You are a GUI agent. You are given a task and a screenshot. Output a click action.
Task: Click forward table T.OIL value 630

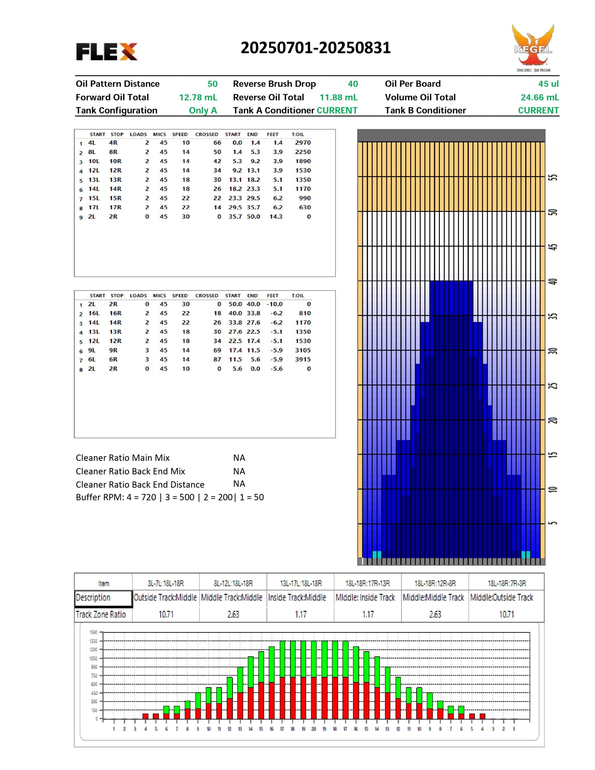pyautogui.click(x=305, y=207)
